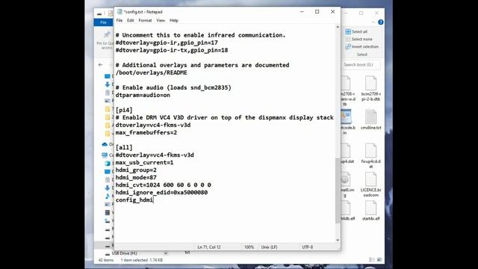Screen dimensions: 478x269
Task: Click Notepad scrollbar down arrow
Action: [x=338, y=240]
